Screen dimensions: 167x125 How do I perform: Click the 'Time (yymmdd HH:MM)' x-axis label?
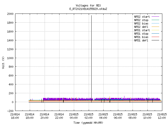point(88,123)
